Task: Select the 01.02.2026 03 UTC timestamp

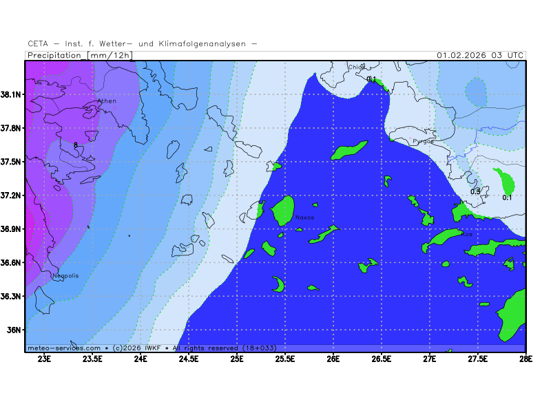Action: [x=480, y=55]
